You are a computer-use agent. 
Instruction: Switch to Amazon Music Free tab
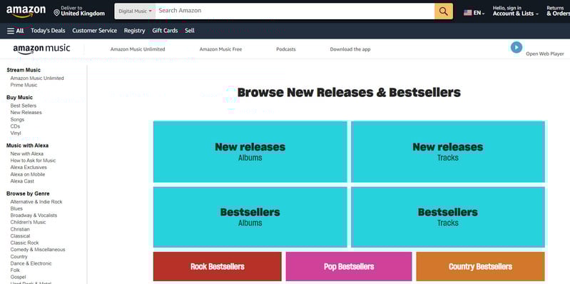click(x=220, y=49)
